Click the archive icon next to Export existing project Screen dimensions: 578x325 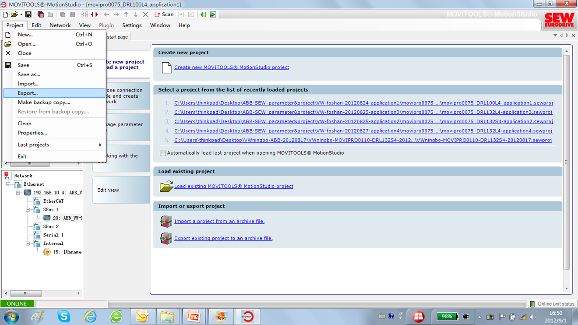[166, 239]
